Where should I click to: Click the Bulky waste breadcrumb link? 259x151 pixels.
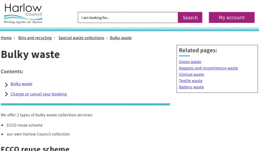tap(121, 38)
